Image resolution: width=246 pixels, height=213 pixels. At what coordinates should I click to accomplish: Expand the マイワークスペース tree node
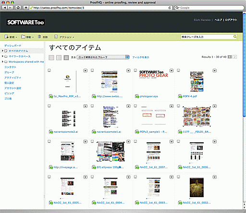[2, 56]
